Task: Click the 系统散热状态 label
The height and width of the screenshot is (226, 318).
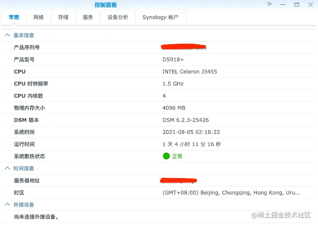Action: click(x=29, y=156)
